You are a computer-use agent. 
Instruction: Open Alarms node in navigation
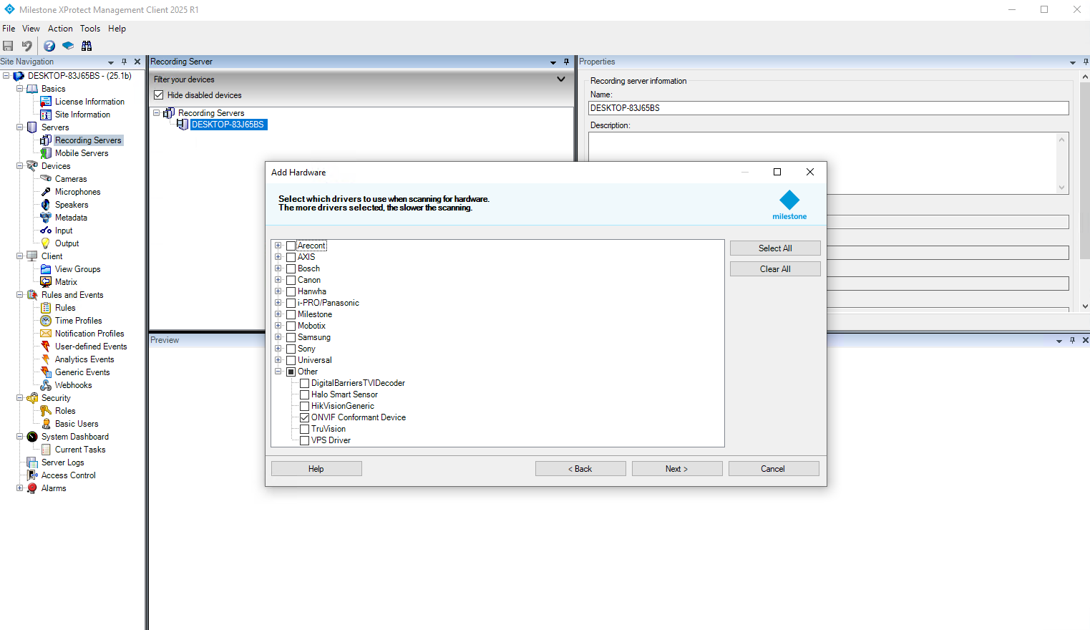[53, 488]
